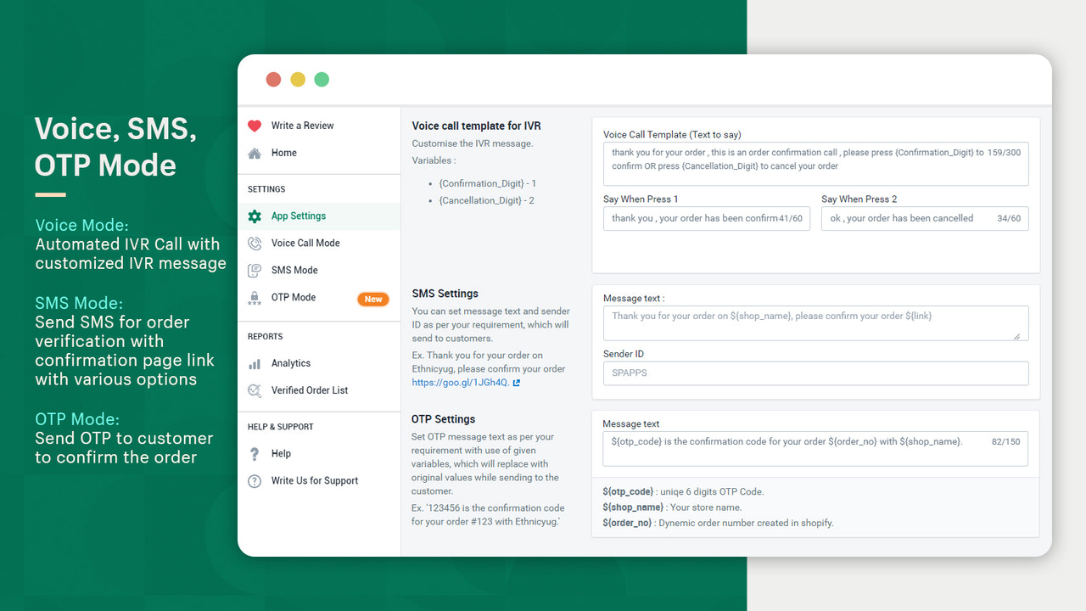Click the question mark Help icon
Viewport: 1086px width, 611px height.
click(x=255, y=454)
